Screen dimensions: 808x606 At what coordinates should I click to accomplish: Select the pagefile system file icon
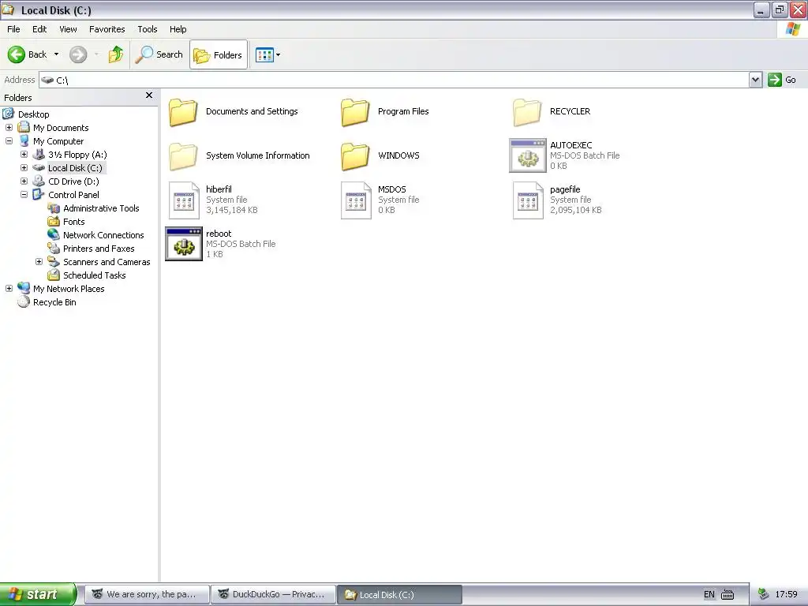click(528, 200)
